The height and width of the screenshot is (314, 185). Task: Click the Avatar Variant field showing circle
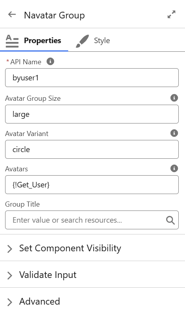pyautogui.click(x=92, y=149)
